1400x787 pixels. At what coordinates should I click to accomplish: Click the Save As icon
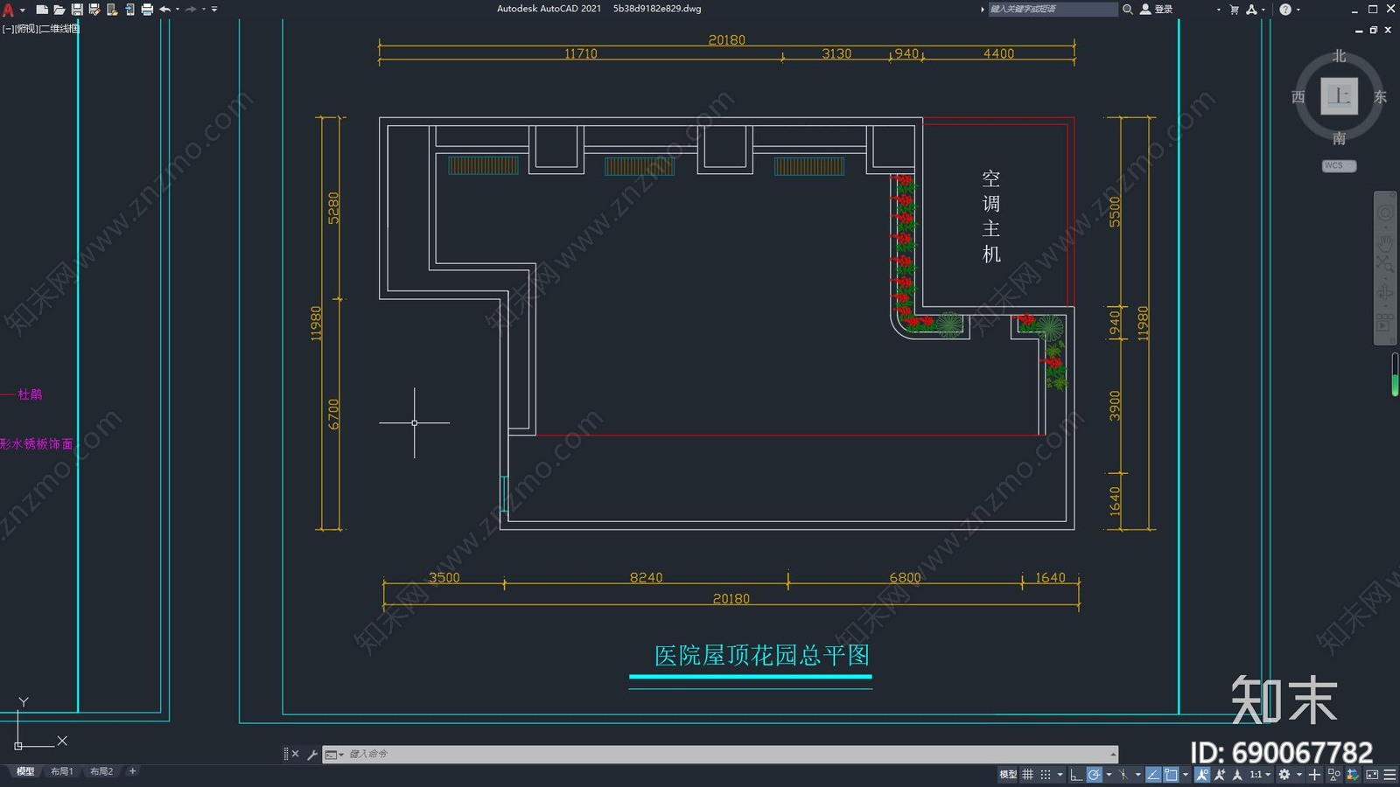94,9
